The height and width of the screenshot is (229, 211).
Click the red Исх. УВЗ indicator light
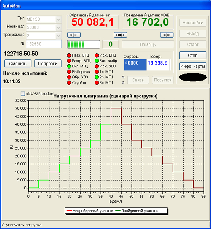click(x=97, y=66)
